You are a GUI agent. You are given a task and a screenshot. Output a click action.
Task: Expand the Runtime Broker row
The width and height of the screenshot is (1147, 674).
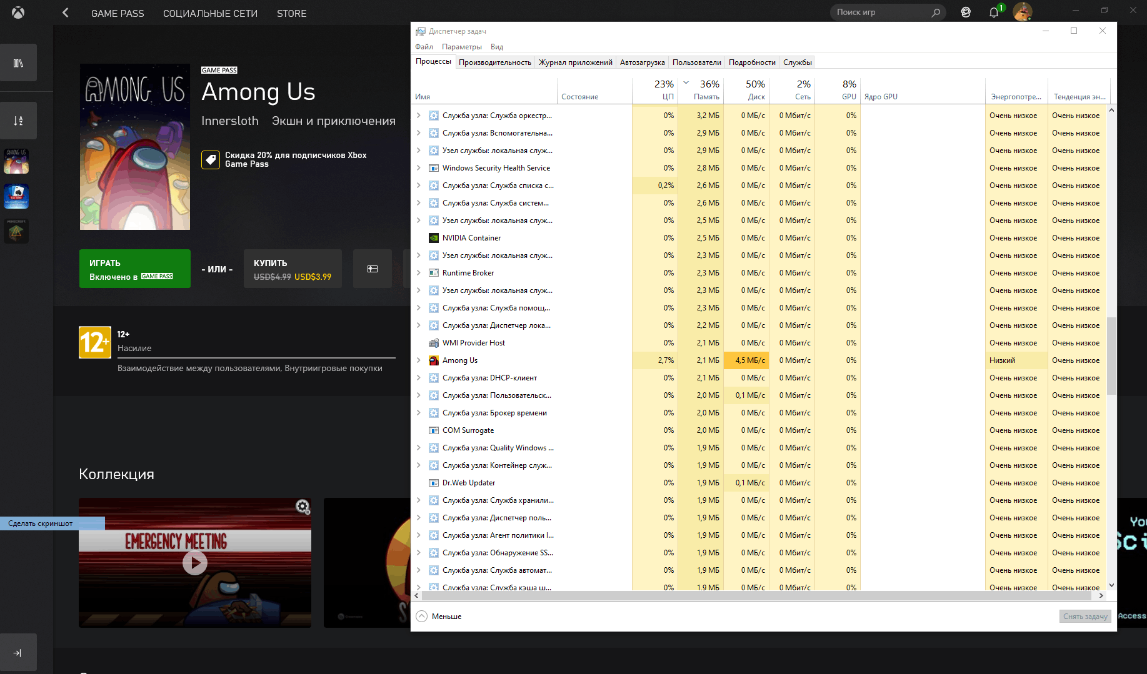pos(419,273)
